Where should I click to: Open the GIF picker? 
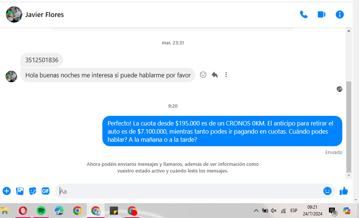46,191
